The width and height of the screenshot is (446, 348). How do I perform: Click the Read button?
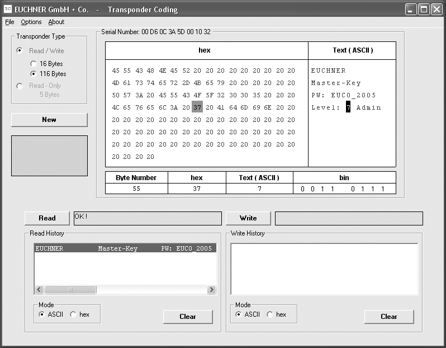click(x=47, y=218)
